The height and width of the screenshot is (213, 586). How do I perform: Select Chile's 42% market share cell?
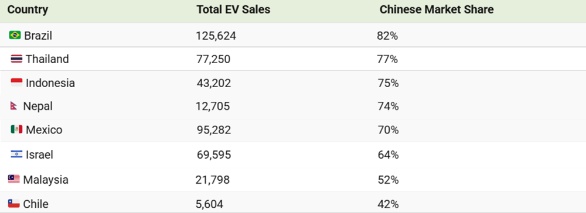pyautogui.click(x=388, y=204)
